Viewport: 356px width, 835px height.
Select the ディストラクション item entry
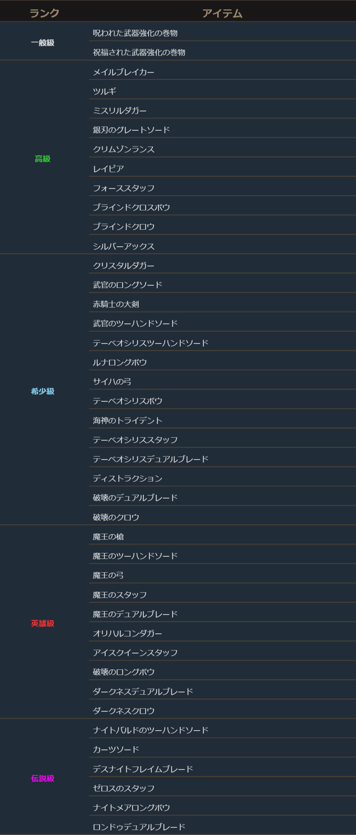[128, 478]
